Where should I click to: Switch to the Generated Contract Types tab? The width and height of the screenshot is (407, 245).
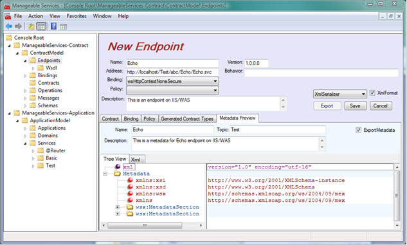pyautogui.click(x=187, y=118)
